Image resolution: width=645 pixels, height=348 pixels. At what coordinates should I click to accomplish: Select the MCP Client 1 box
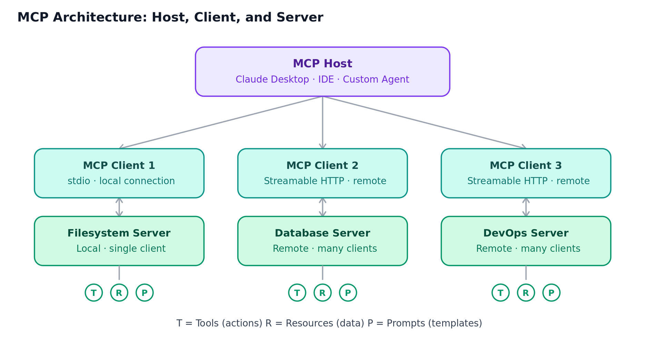[x=119, y=173]
